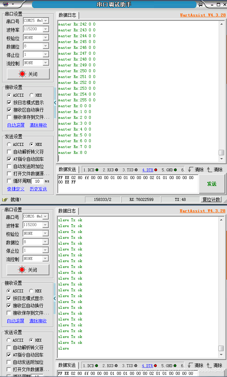
Task: Toggle DTR red indicator in bottom window
Action: click(x=155, y=365)
